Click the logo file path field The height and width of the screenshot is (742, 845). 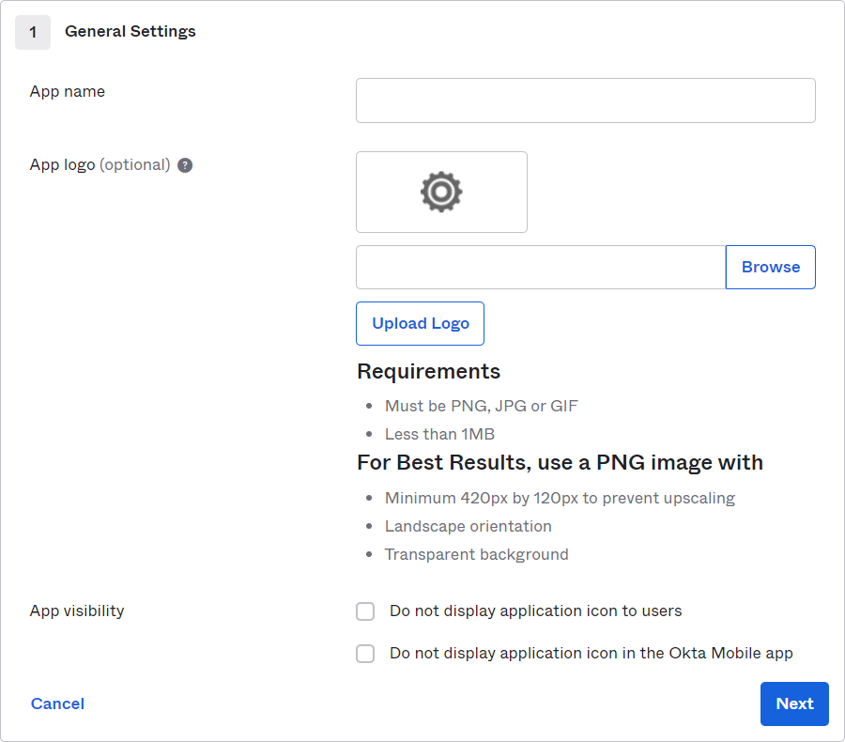[x=541, y=268]
